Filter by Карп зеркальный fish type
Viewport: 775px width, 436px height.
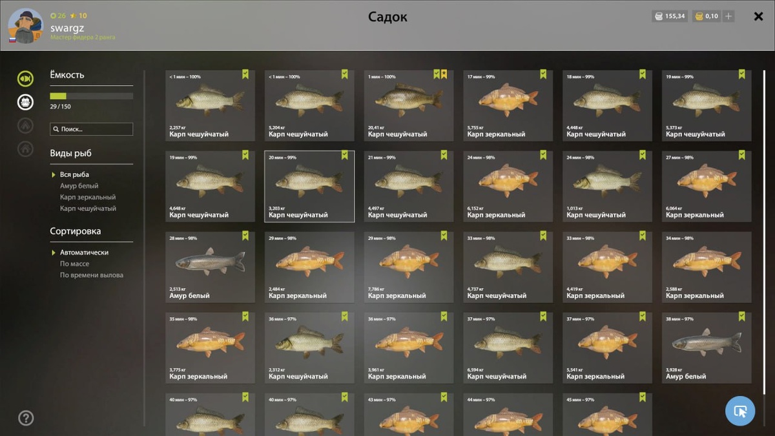click(x=88, y=197)
